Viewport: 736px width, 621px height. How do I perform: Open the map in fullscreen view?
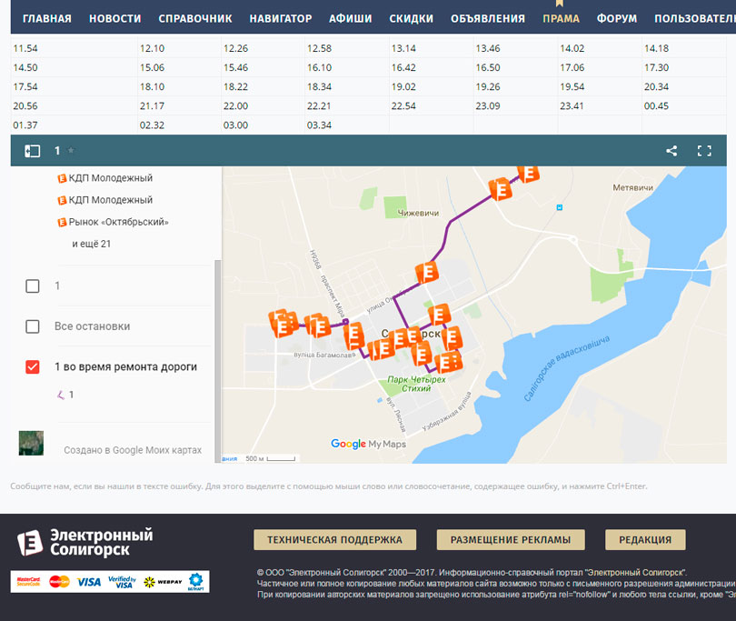pos(704,151)
